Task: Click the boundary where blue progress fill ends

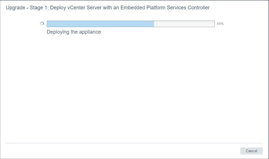Action: tap(154, 24)
